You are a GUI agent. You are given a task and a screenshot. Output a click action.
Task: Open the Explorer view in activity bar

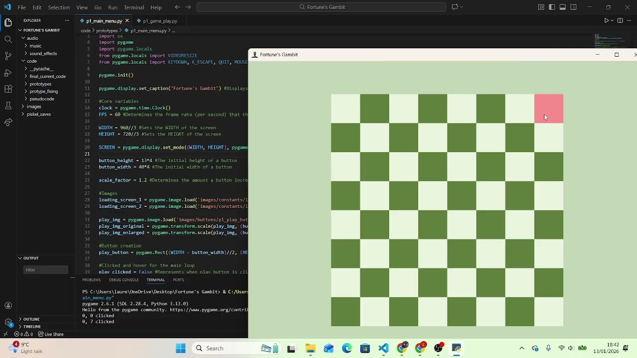[8, 22]
